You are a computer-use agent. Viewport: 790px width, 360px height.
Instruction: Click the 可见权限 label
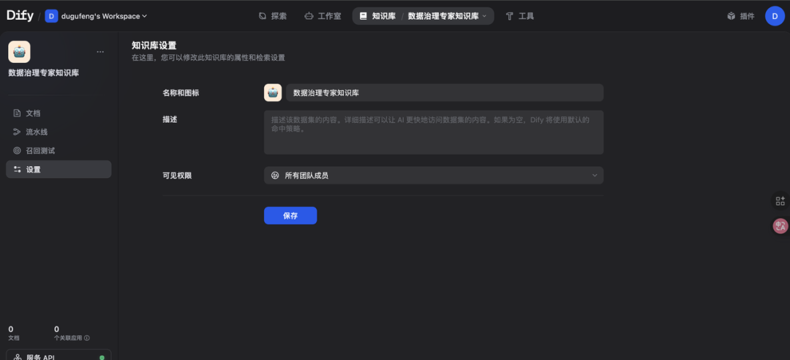pos(177,176)
